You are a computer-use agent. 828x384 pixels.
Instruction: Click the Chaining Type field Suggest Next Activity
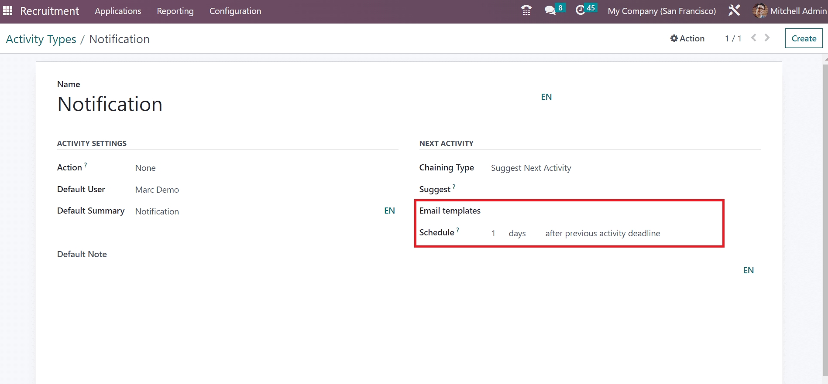click(x=531, y=168)
